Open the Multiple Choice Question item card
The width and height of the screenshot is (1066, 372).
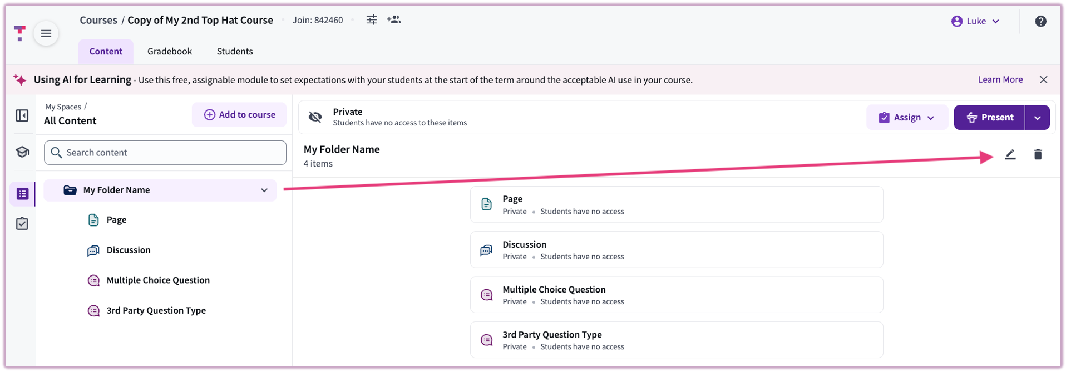click(x=677, y=295)
